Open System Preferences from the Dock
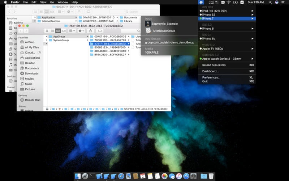Viewport: 289px width, 181px height. point(193,176)
